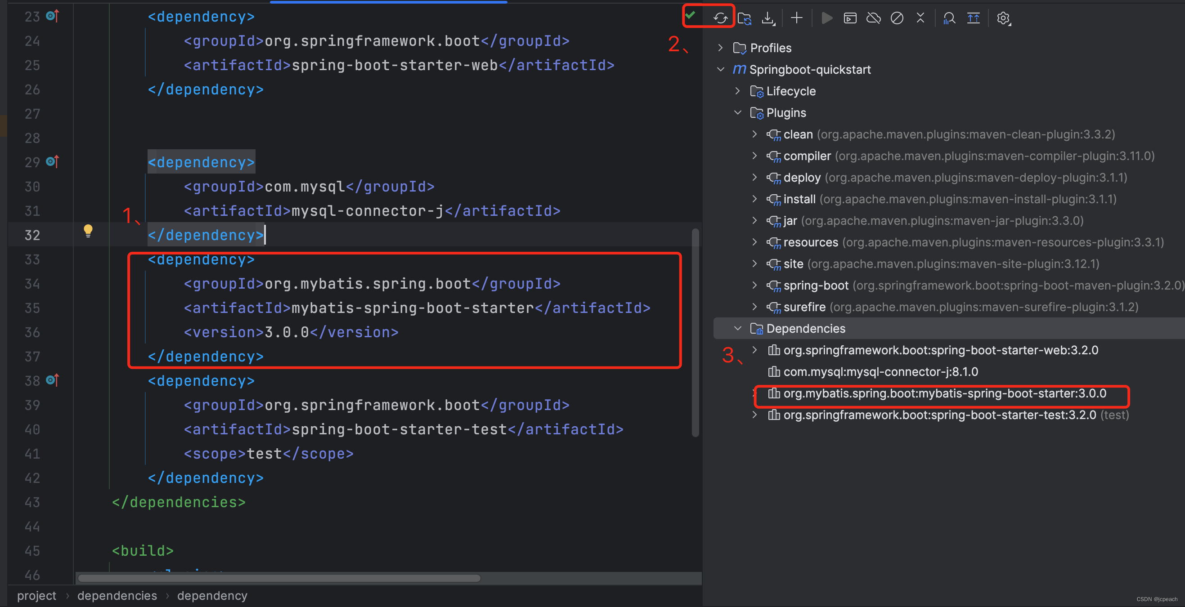The width and height of the screenshot is (1185, 607).
Task: Execute a Maven goal
Action: pos(850,18)
